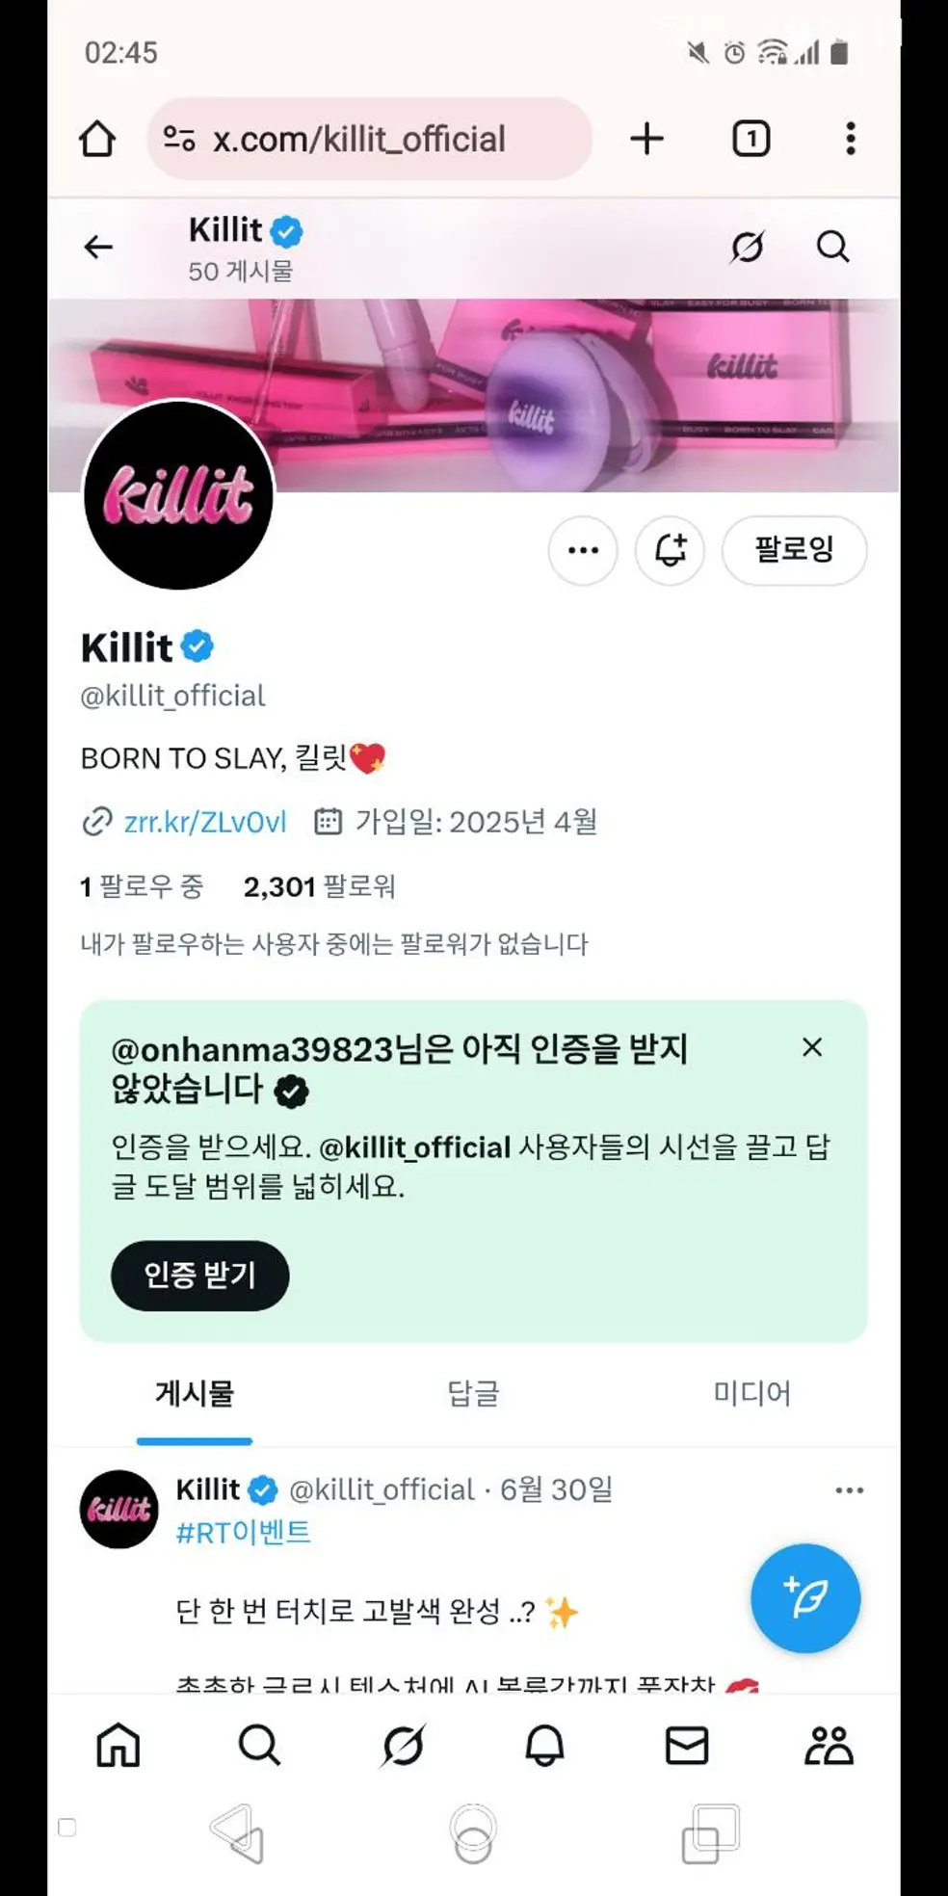Image resolution: width=948 pixels, height=1896 pixels.
Task: Open profile more options ellipsis button
Action: [x=583, y=550]
